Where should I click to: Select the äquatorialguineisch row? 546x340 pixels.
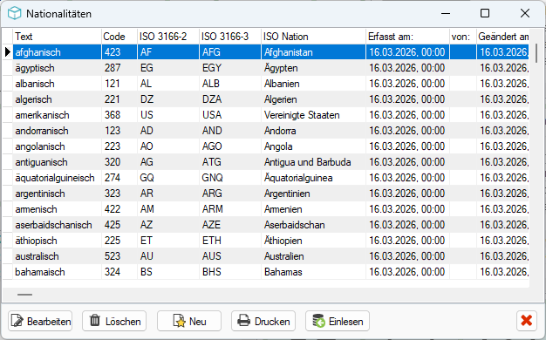(x=271, y=178)
